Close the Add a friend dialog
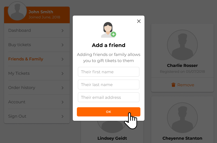Screen dimensions: 217x143 [139, 21]
